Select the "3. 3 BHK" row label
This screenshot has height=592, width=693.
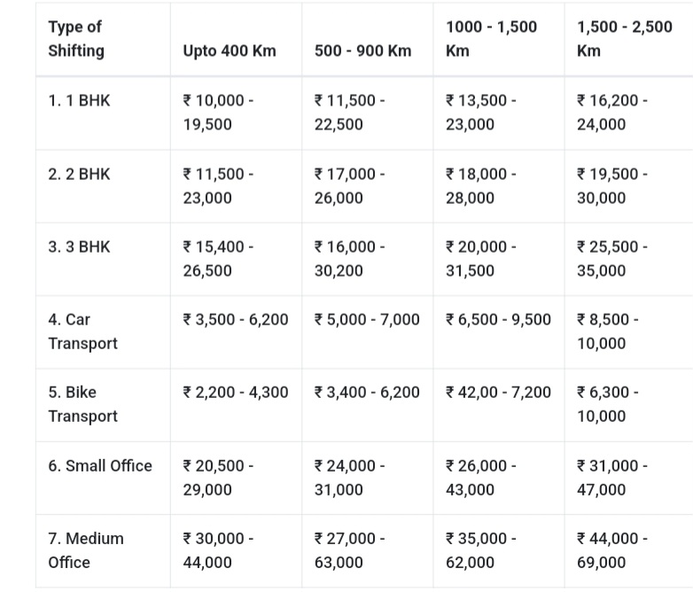pos(80,246)
